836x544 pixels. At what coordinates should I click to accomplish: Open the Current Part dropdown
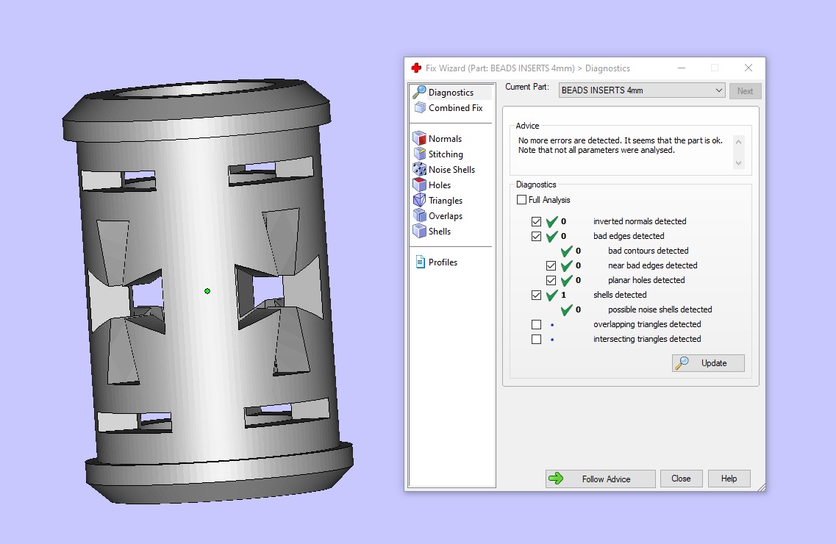pyautogui.click(x=642, y=90)
